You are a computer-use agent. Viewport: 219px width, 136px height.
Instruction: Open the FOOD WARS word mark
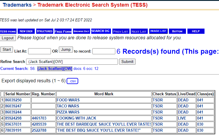click(68, 100)
